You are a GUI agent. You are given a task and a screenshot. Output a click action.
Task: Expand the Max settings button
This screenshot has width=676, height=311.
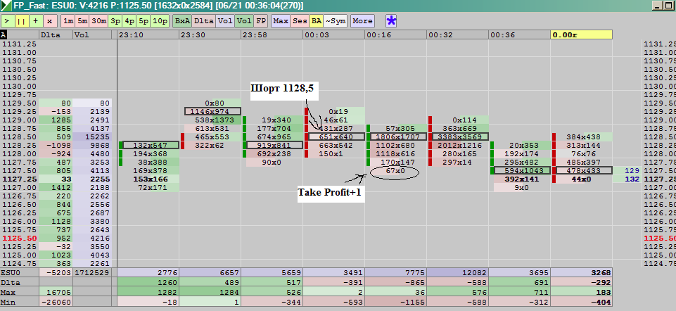pos(281,21)
